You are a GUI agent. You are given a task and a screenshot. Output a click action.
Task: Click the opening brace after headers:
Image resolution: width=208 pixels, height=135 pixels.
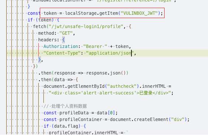tap(63, 40)
